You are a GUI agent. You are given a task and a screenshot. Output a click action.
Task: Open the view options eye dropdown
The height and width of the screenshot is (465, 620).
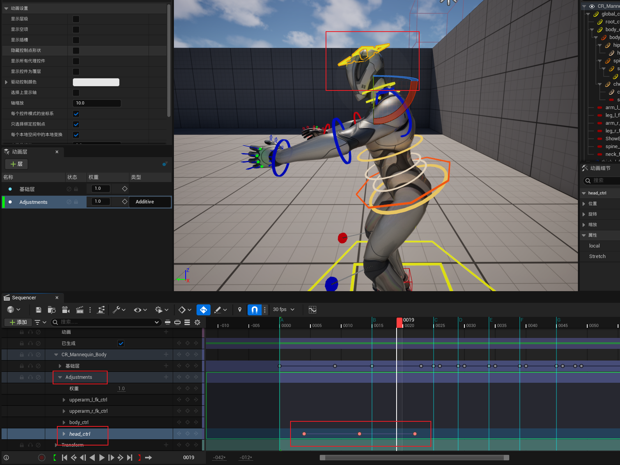pos(140,310)
